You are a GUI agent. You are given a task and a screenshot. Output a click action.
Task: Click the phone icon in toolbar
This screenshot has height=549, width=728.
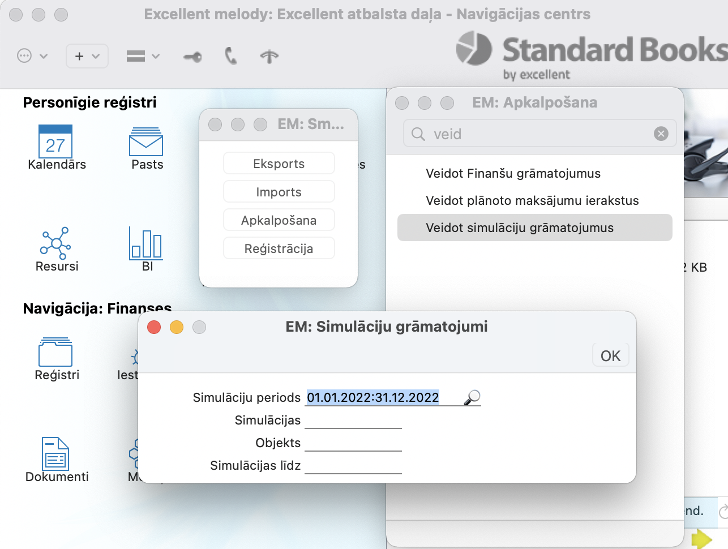[x=230, y=56]
